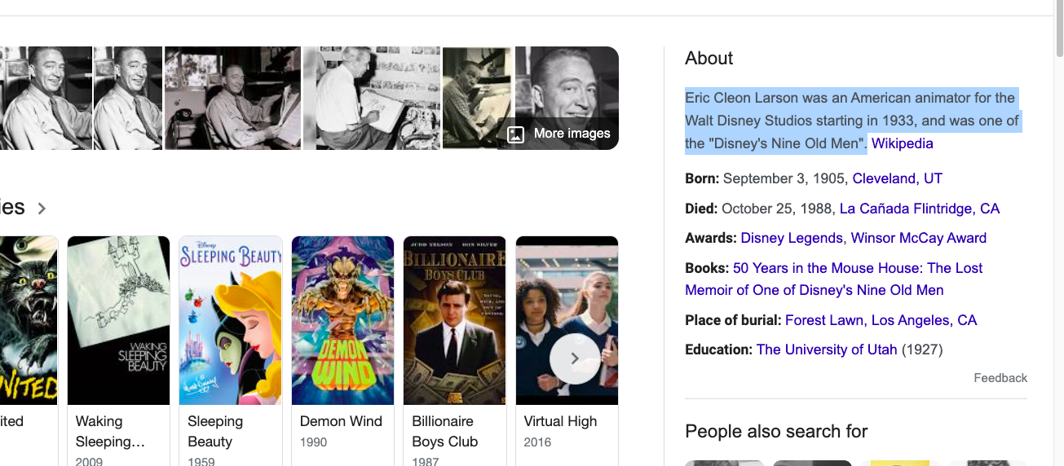Send Feedback on the knowledge panel
This screenshot has width=1064, height=466.
[x=1000, y=378]
